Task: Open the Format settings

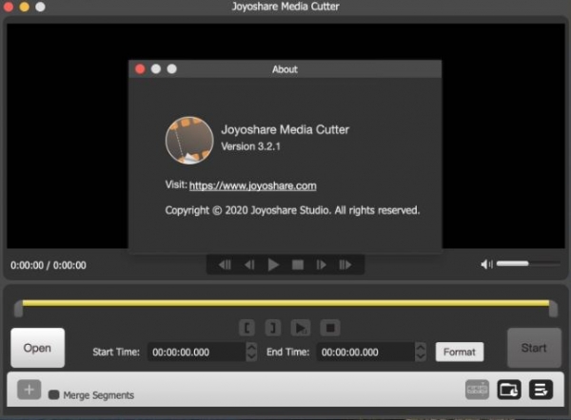Action: click(460, 352)
